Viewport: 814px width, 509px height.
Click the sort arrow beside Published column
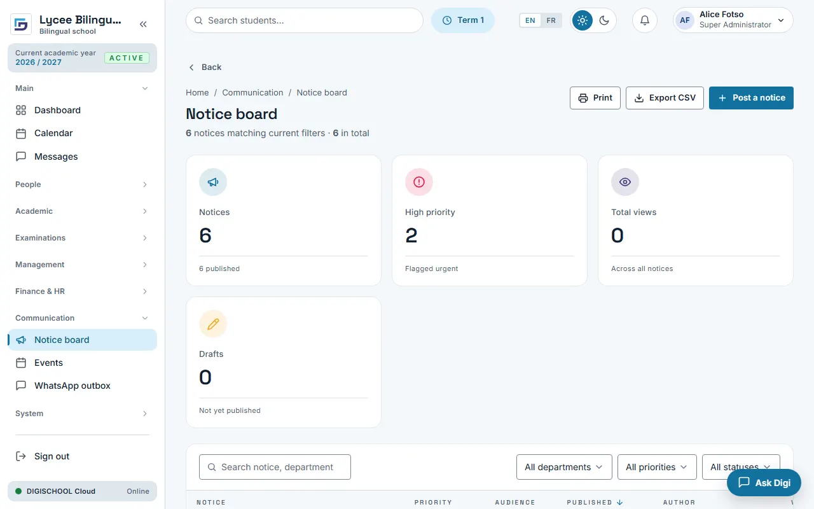619,503
